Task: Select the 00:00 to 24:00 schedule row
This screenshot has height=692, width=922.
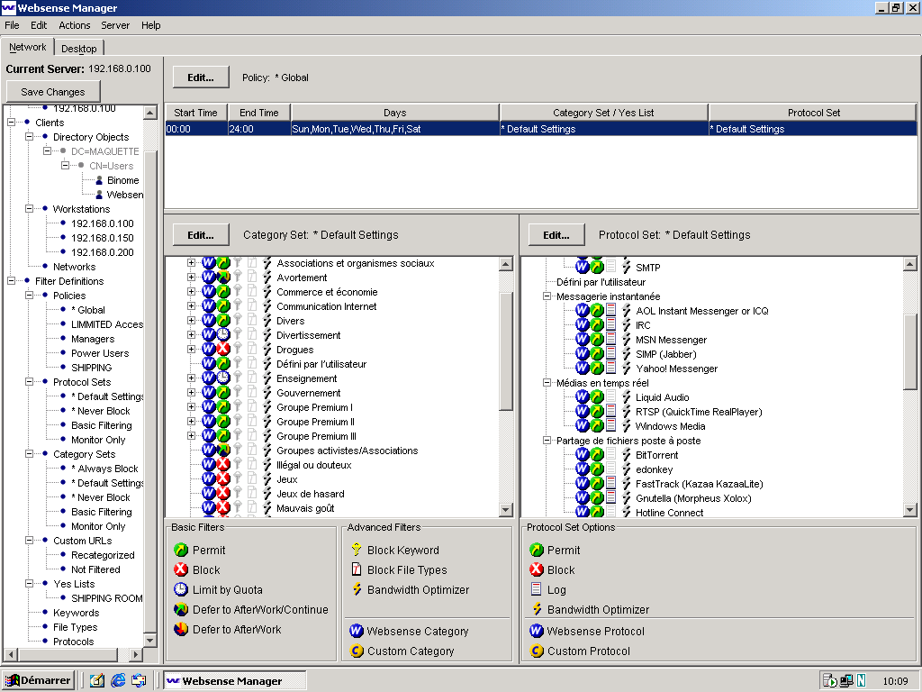Action: (540, 129)
